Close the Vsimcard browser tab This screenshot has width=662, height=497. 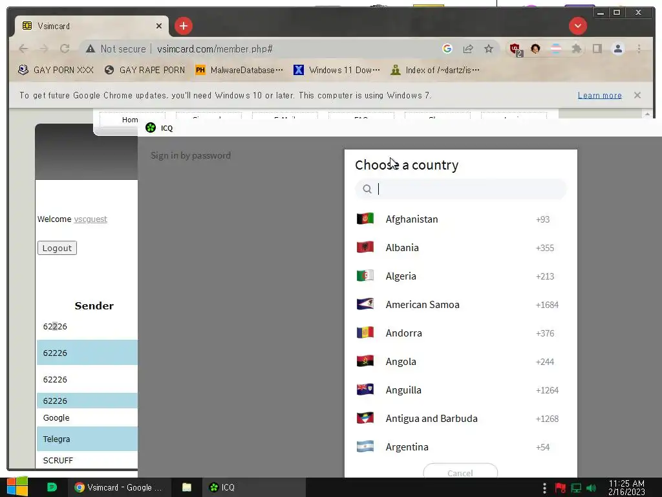point(159,26)
